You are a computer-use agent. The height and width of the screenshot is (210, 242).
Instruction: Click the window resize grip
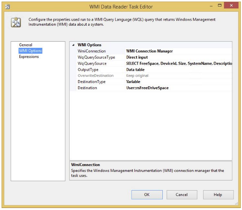click(236, 204)
